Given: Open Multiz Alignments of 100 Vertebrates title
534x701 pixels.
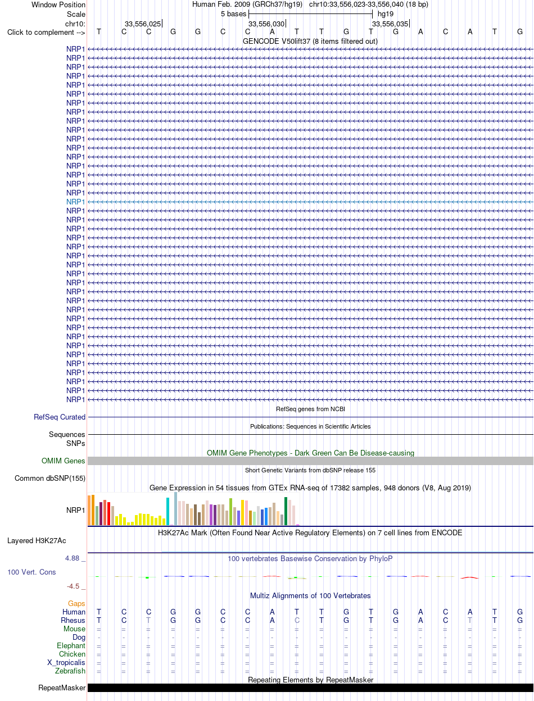Looking at the screenshot, I should 310,595.
